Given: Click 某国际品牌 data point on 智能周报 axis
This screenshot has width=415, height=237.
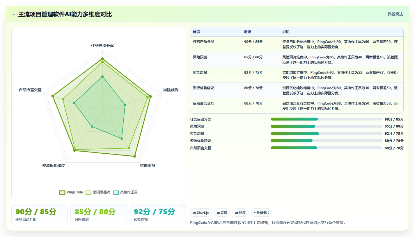Looking at the screenshot, I should (129, 148).
